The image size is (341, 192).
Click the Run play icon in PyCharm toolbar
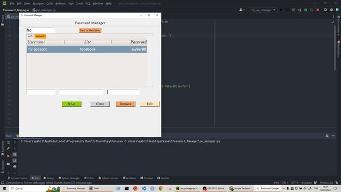281,10
